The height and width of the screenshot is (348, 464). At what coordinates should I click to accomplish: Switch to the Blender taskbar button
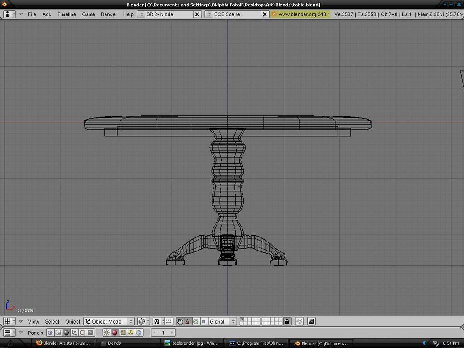(x=320, y=343)
